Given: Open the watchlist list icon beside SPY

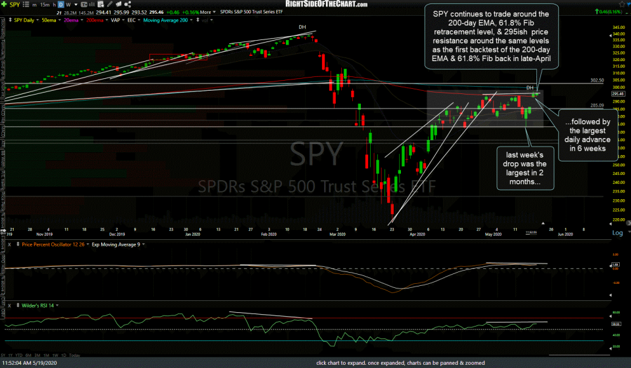Looking at the screenshot, I should (26, 5).
